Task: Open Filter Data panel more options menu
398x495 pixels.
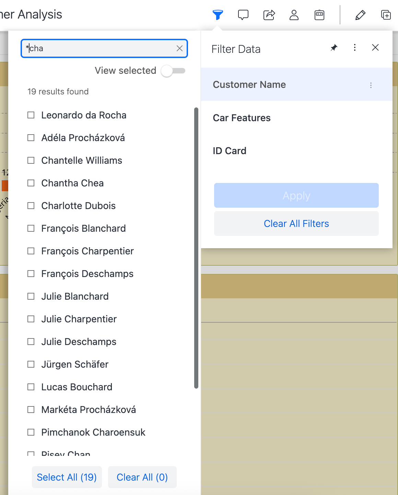Action: 355,48
